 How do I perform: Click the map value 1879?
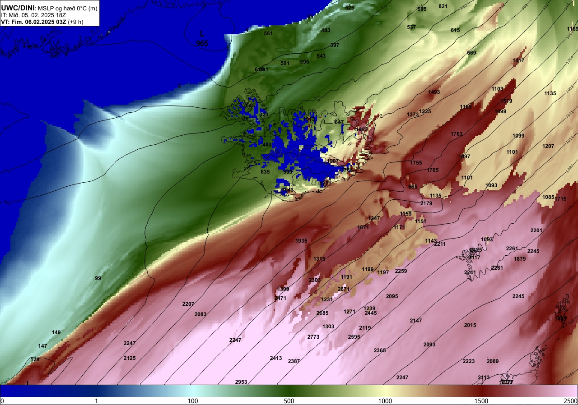(520, 259)
